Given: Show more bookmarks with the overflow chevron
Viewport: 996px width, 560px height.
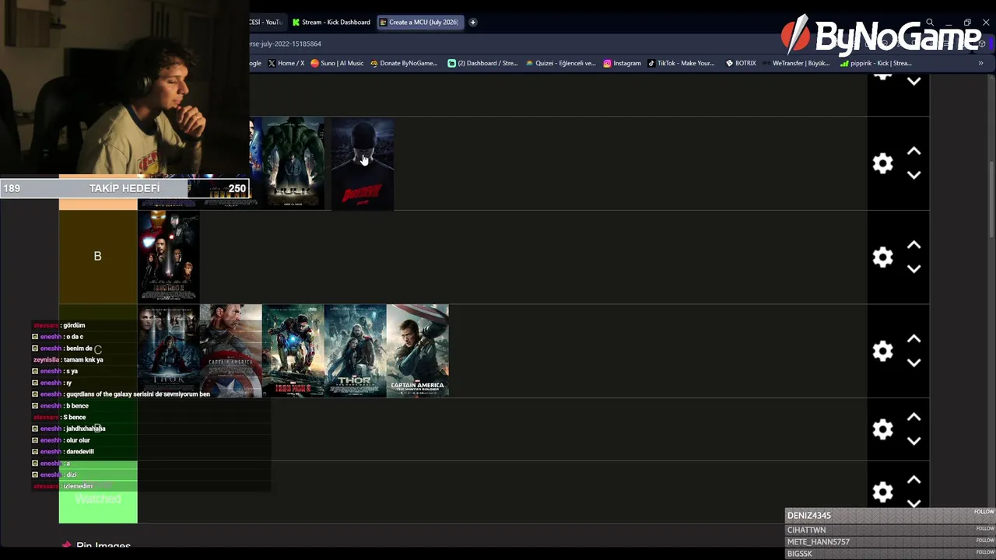Looking at the screenshot, I should pyautogui.click(x=980, y=63).
